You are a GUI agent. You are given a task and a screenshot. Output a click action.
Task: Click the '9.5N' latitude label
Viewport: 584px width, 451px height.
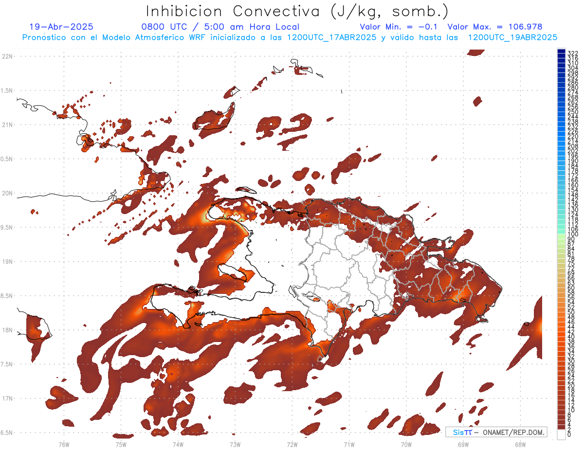(x=6, y=227)
